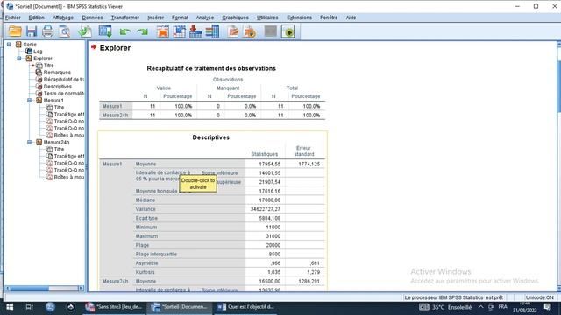This screenshot has width=561, height=315.
Task: Click the Remarques item icon in the outline
Action: pyautogui.click(x=39, y=72)
